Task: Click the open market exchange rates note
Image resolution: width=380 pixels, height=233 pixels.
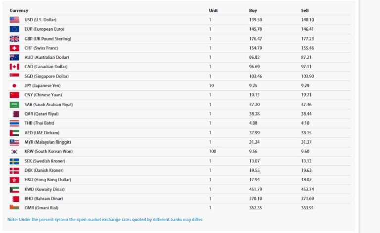Action: [x=105, y=220]
